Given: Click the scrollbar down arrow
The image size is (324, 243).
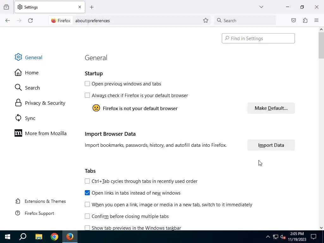Looking at the screenshot, I should click(x=321, y=228).
